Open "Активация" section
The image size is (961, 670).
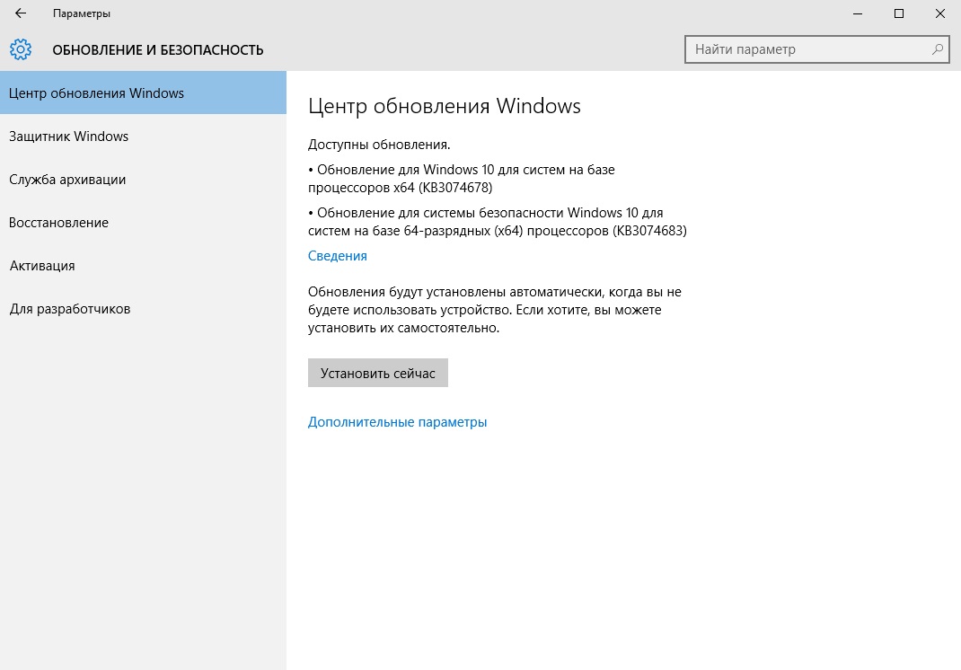click(143, 266)
